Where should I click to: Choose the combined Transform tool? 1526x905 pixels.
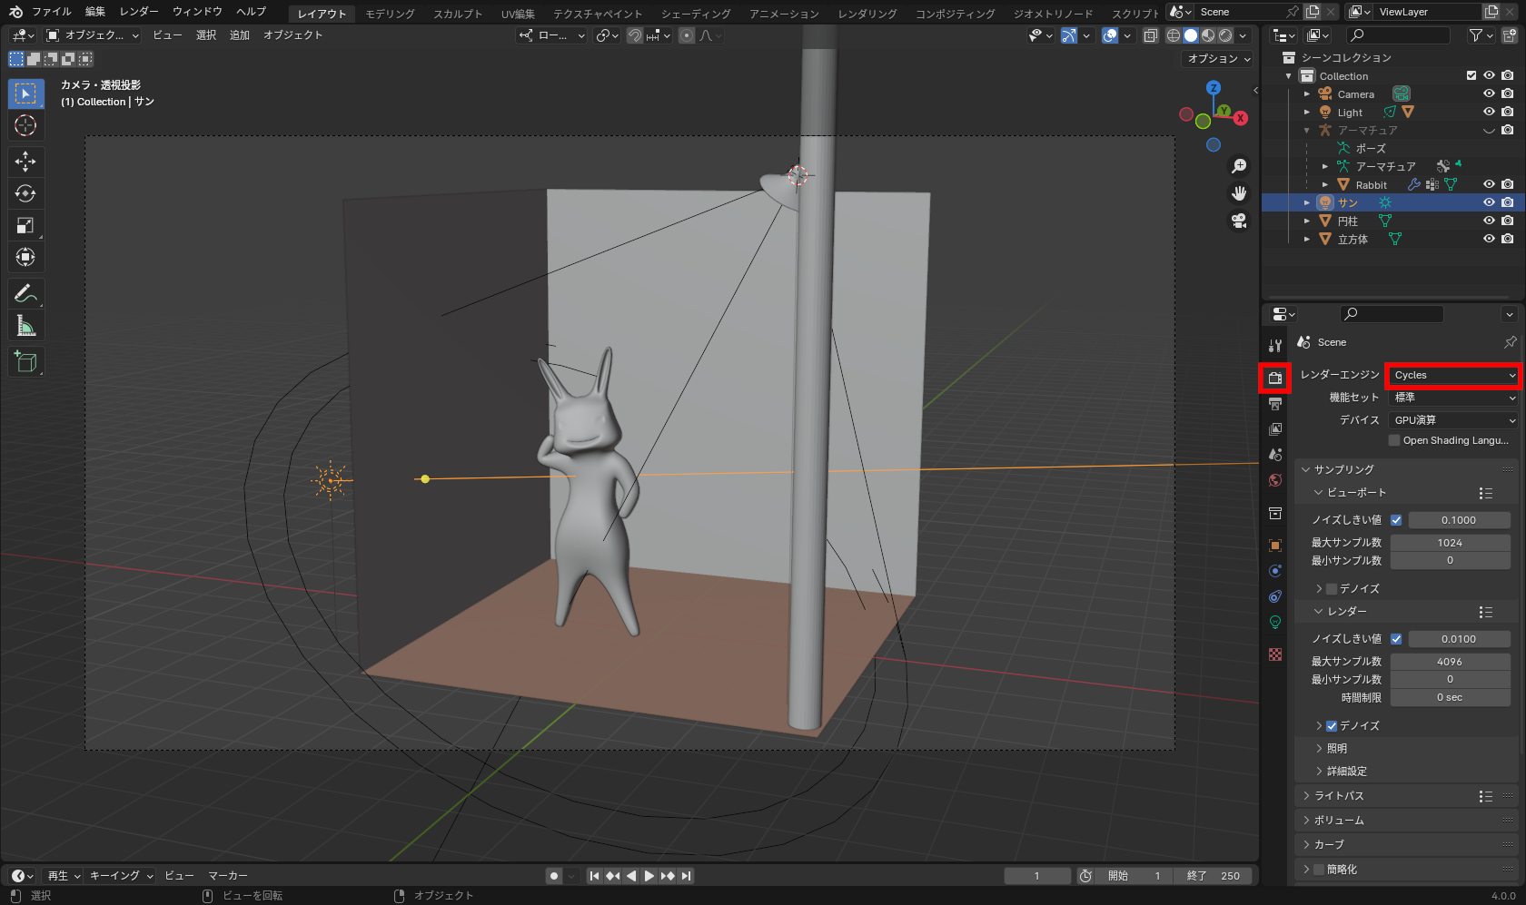coord(25,257)
